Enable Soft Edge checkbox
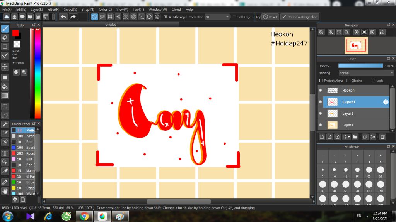The image size is (396, 222). 234,17
